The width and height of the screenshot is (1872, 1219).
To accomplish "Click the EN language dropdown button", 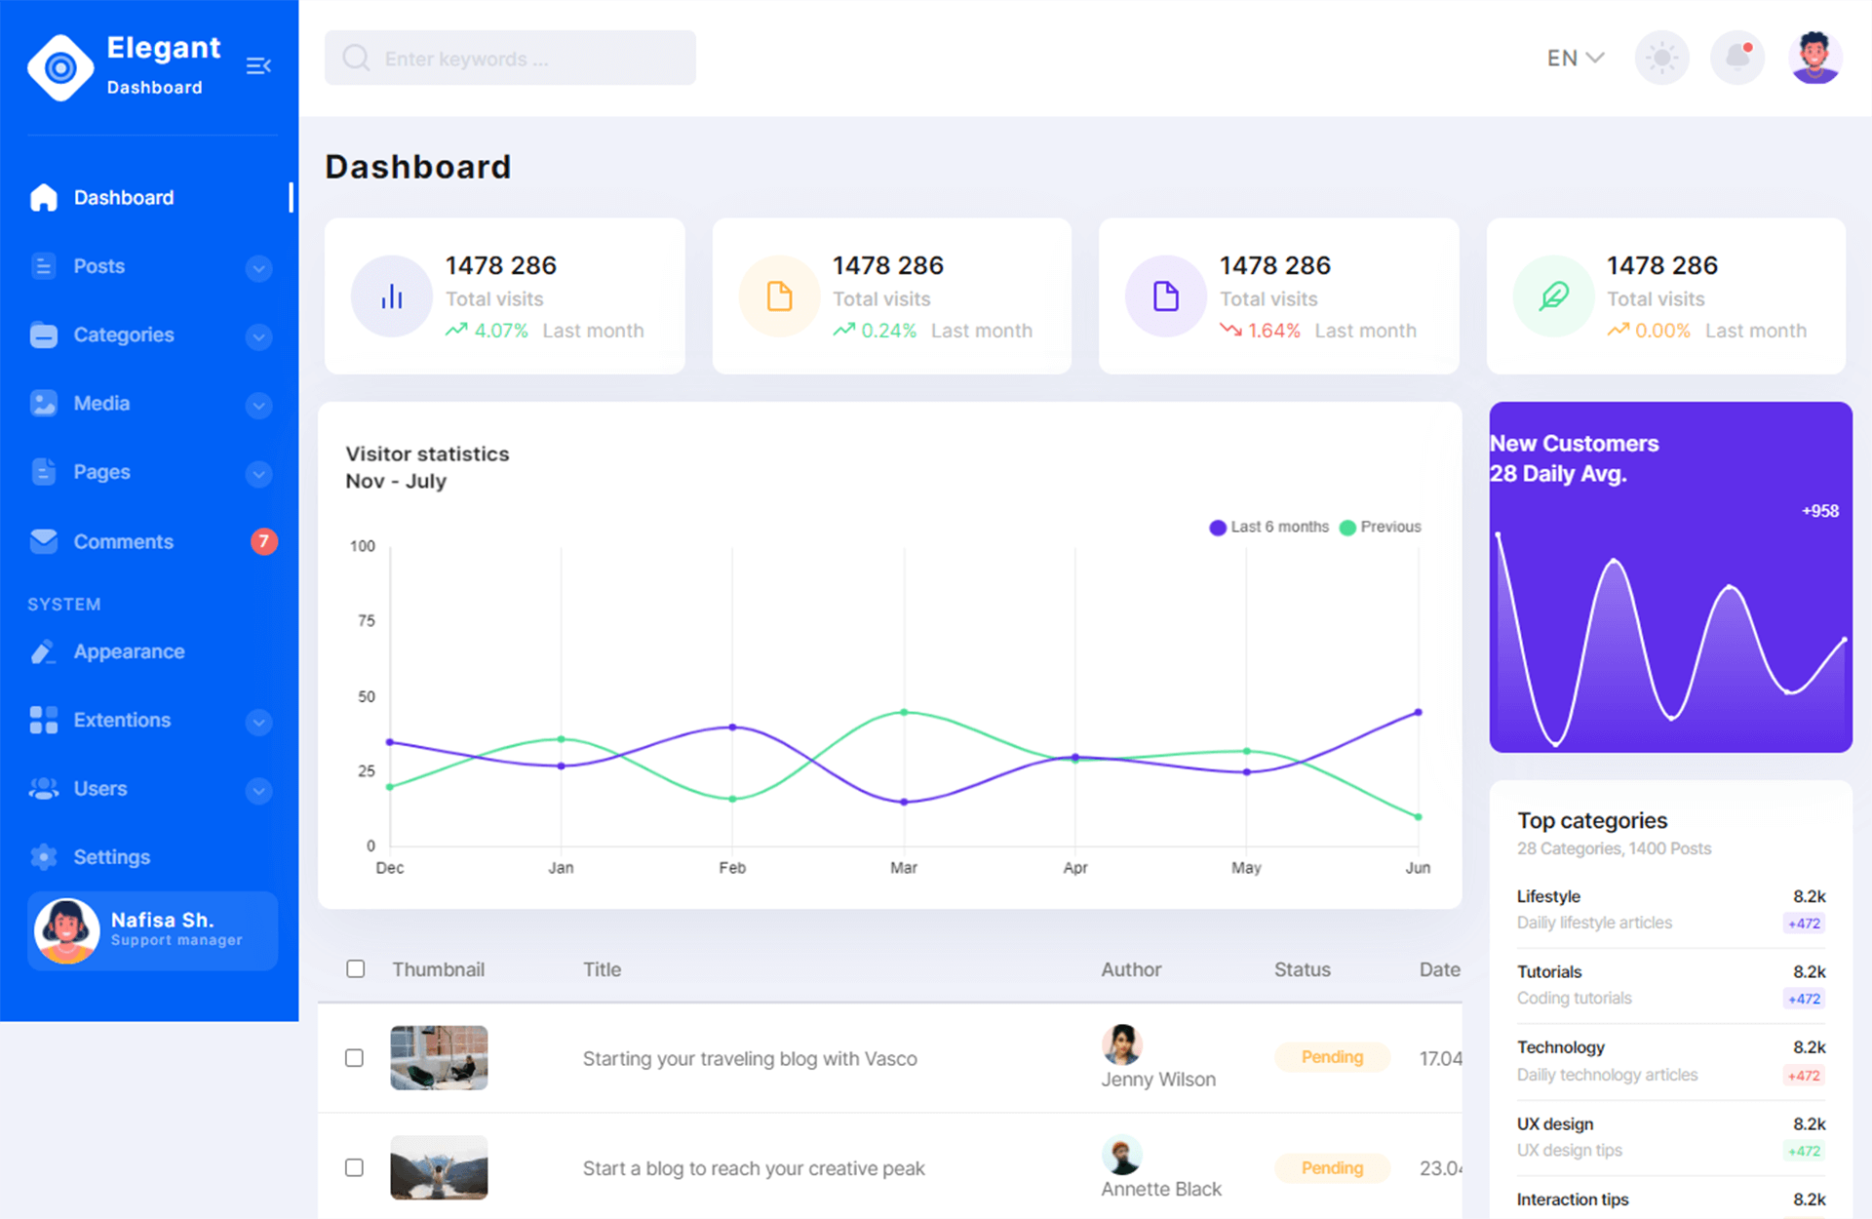I will [x=1575, y=59].
